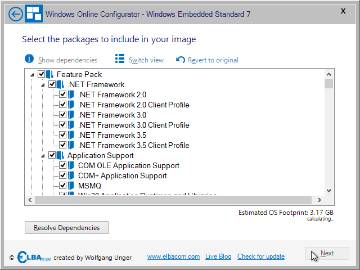Click the .NET Framework 2.0 Client Profile icon
Screen dimensions: 360x270
click(x=71, y=105)
